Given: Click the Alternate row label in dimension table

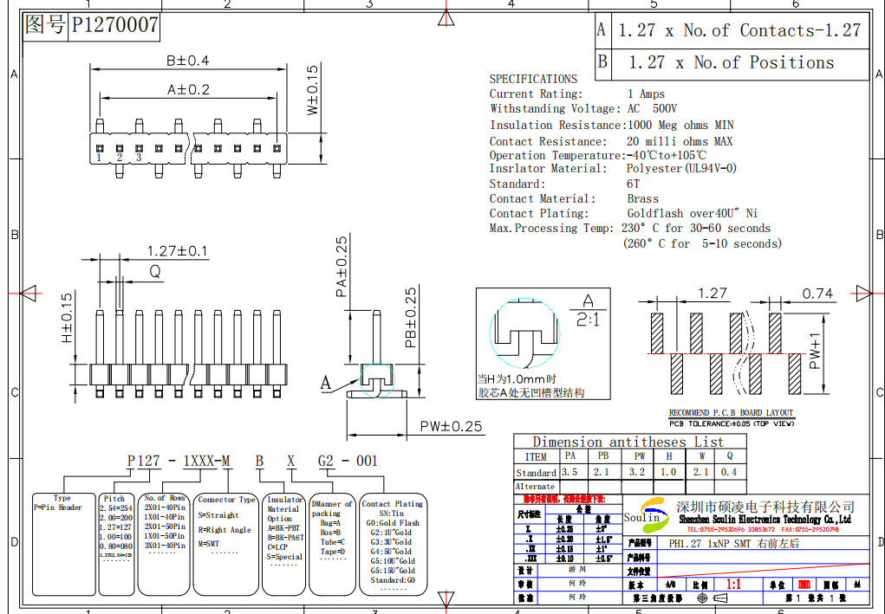Looking at the screenshot, I should click(x=536, y=487).
